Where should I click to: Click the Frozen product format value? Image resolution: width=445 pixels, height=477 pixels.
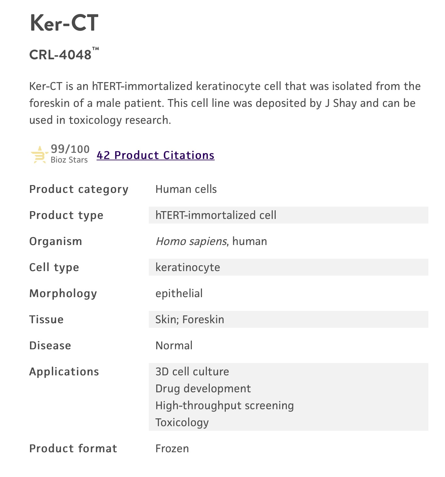(x=172, y=448)
